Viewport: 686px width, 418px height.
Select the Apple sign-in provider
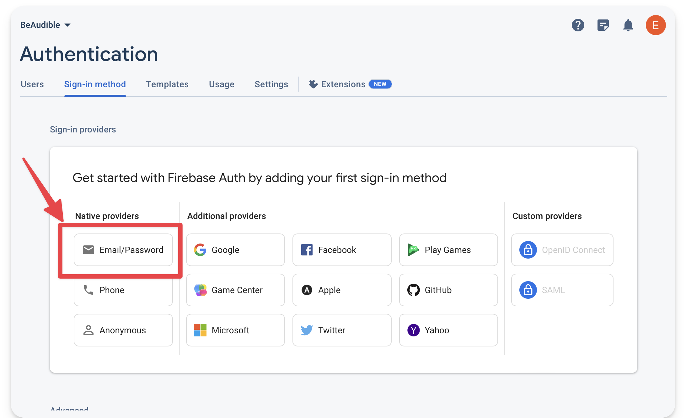pos(342,290)
